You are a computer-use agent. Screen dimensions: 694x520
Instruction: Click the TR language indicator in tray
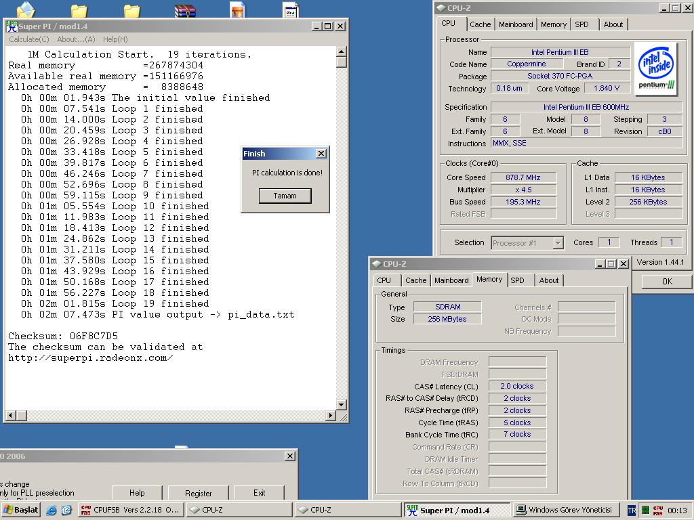point(632,511)
